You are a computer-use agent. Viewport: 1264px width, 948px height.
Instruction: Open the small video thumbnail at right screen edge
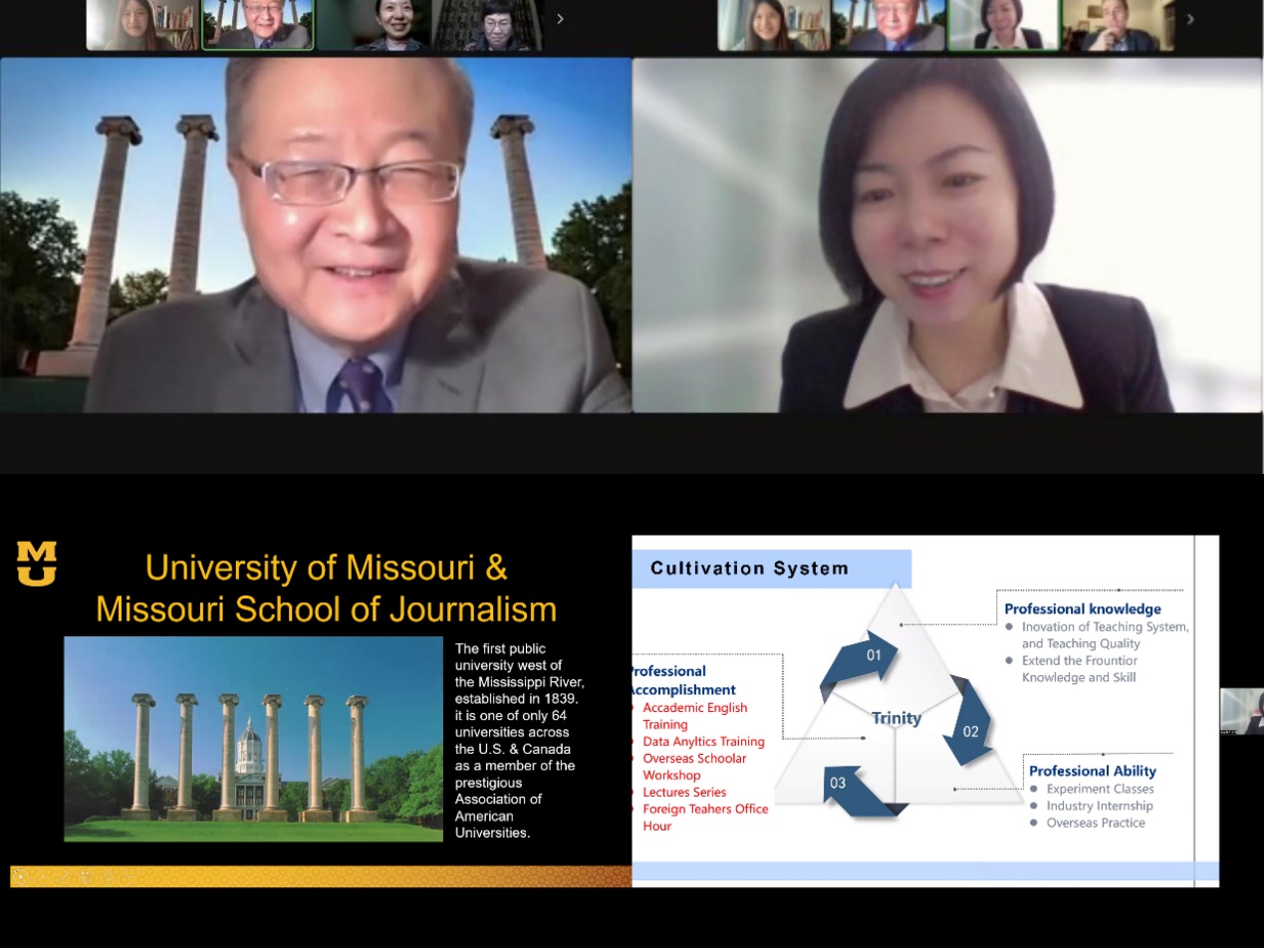pos(1242,711)
